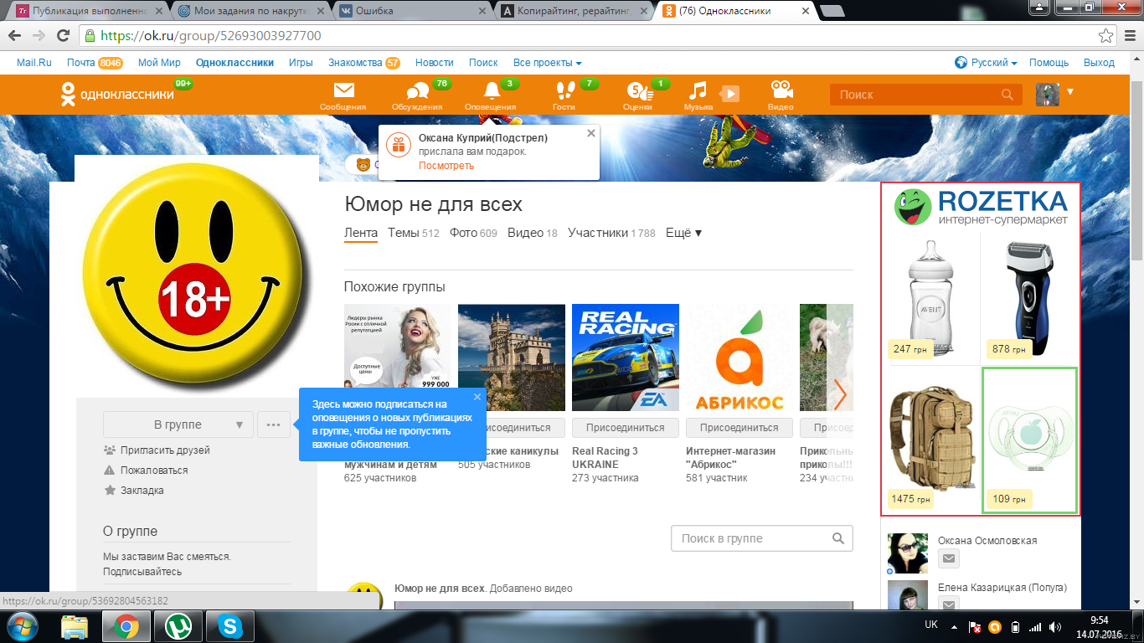Viewport: 1144px width, 643px height.
Task: Reload the page
Action: [x=63, y=36]
